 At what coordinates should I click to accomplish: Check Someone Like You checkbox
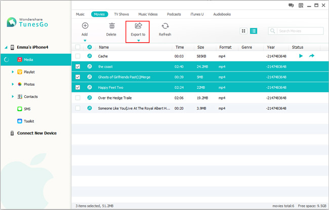pyautogui.click(x=78, y=108)
